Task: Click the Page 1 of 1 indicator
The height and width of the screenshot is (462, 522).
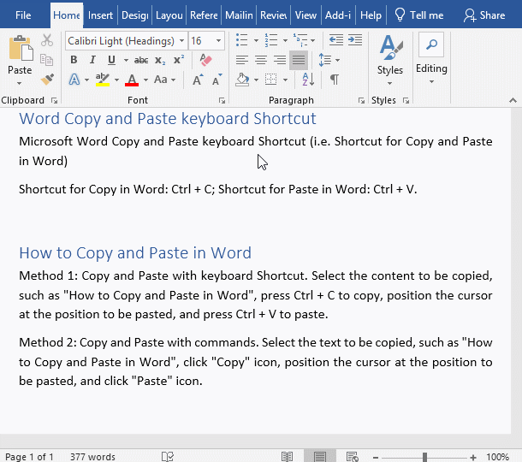Action: point(29,457)
